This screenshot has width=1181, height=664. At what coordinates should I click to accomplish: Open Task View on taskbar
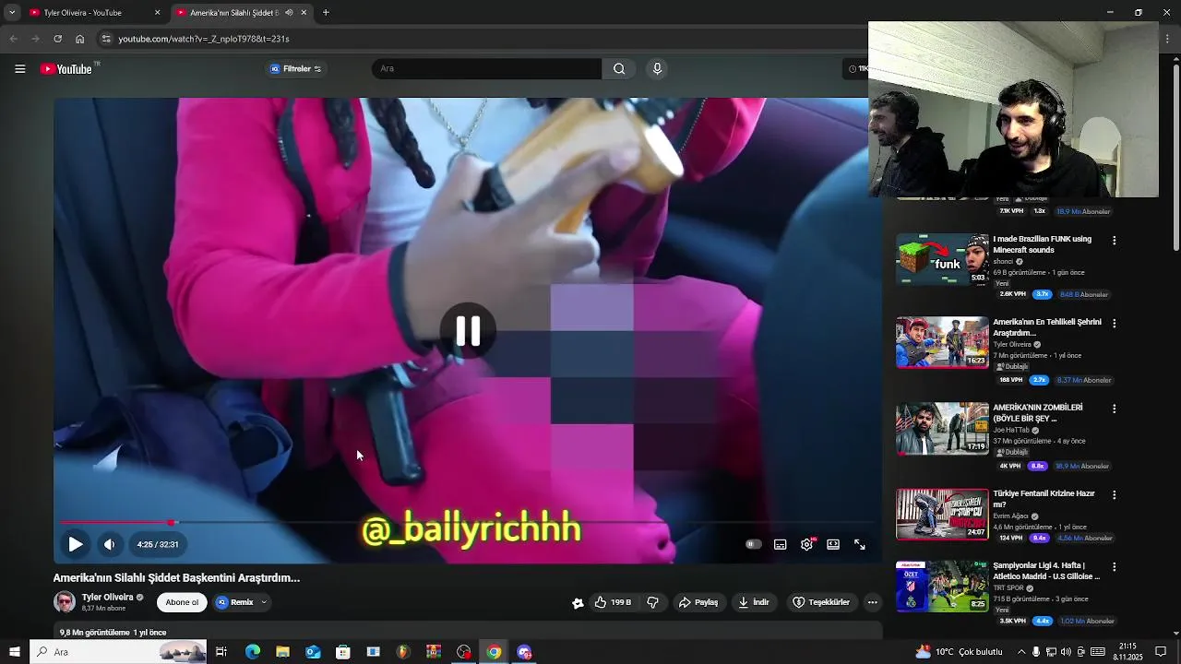point(221,652)
